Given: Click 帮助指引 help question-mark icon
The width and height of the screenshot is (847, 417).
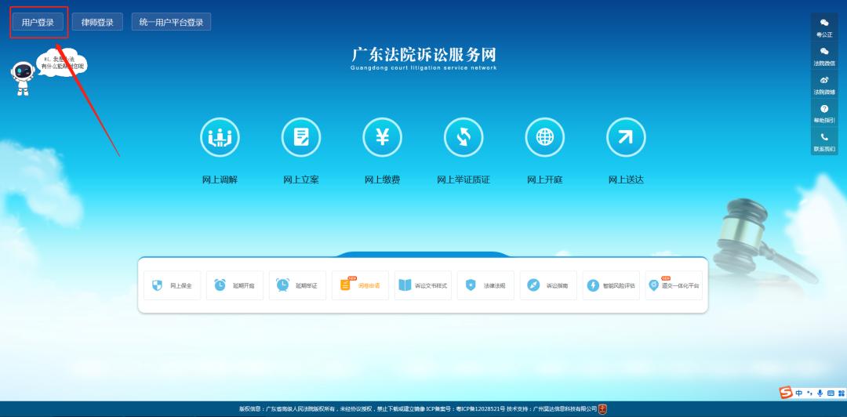Looking at the screenshot, I should coord(823,108).
